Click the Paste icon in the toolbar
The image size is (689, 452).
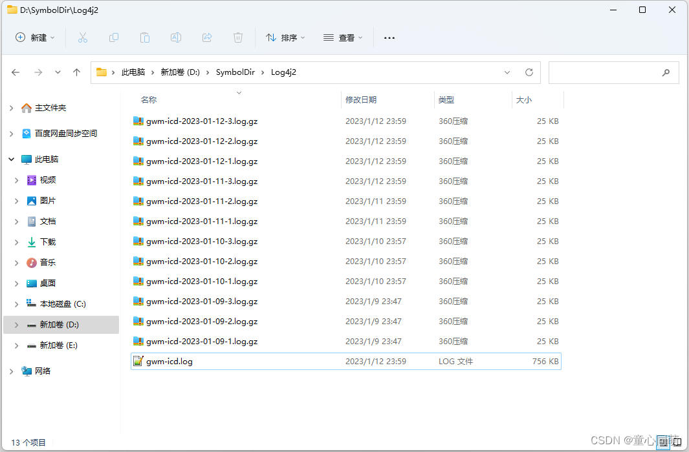pos(144,37)
